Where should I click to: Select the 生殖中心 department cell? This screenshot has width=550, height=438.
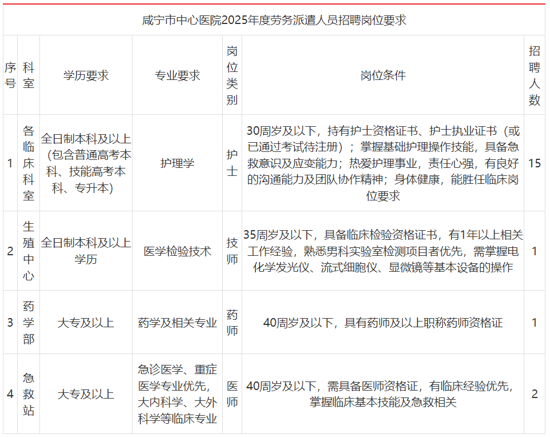[x=29, y=251]
